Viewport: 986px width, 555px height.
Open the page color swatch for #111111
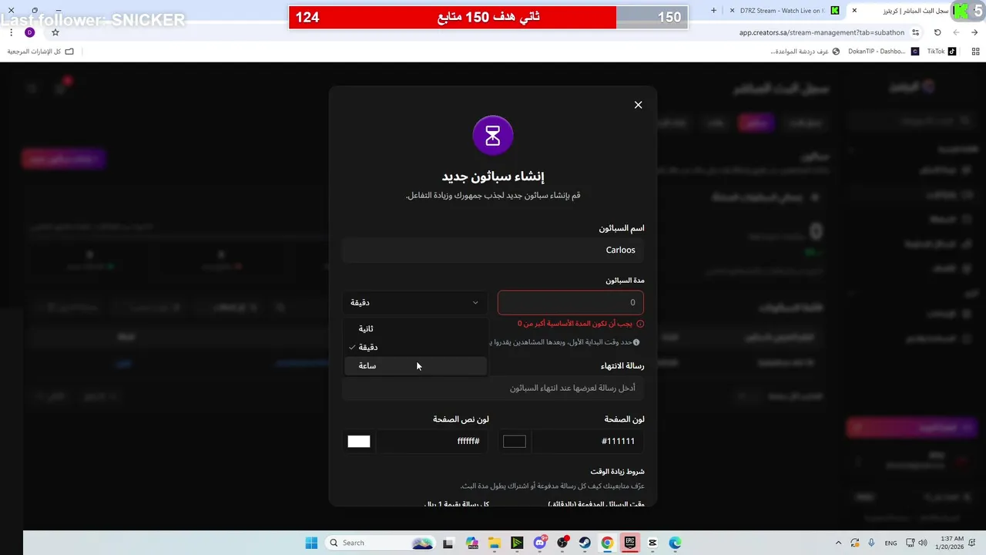click(x=514, y=441)
